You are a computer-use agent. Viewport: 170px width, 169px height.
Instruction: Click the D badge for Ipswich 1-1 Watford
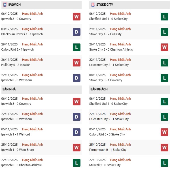click(76, 132)
